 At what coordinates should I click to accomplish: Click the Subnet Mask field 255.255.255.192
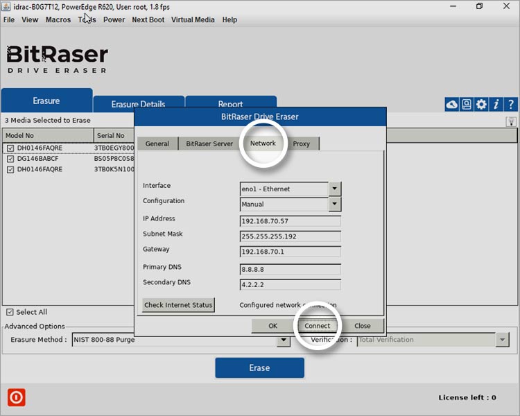(291, 236)
